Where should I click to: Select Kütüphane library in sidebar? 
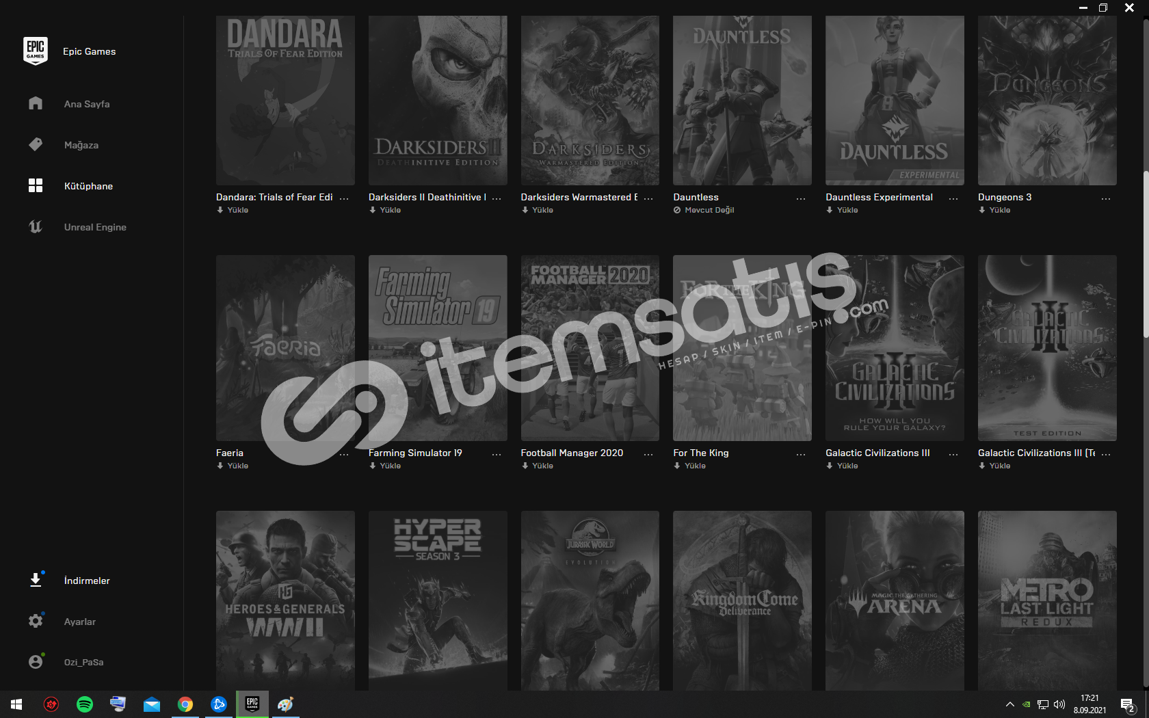click(x=88, y=186)
